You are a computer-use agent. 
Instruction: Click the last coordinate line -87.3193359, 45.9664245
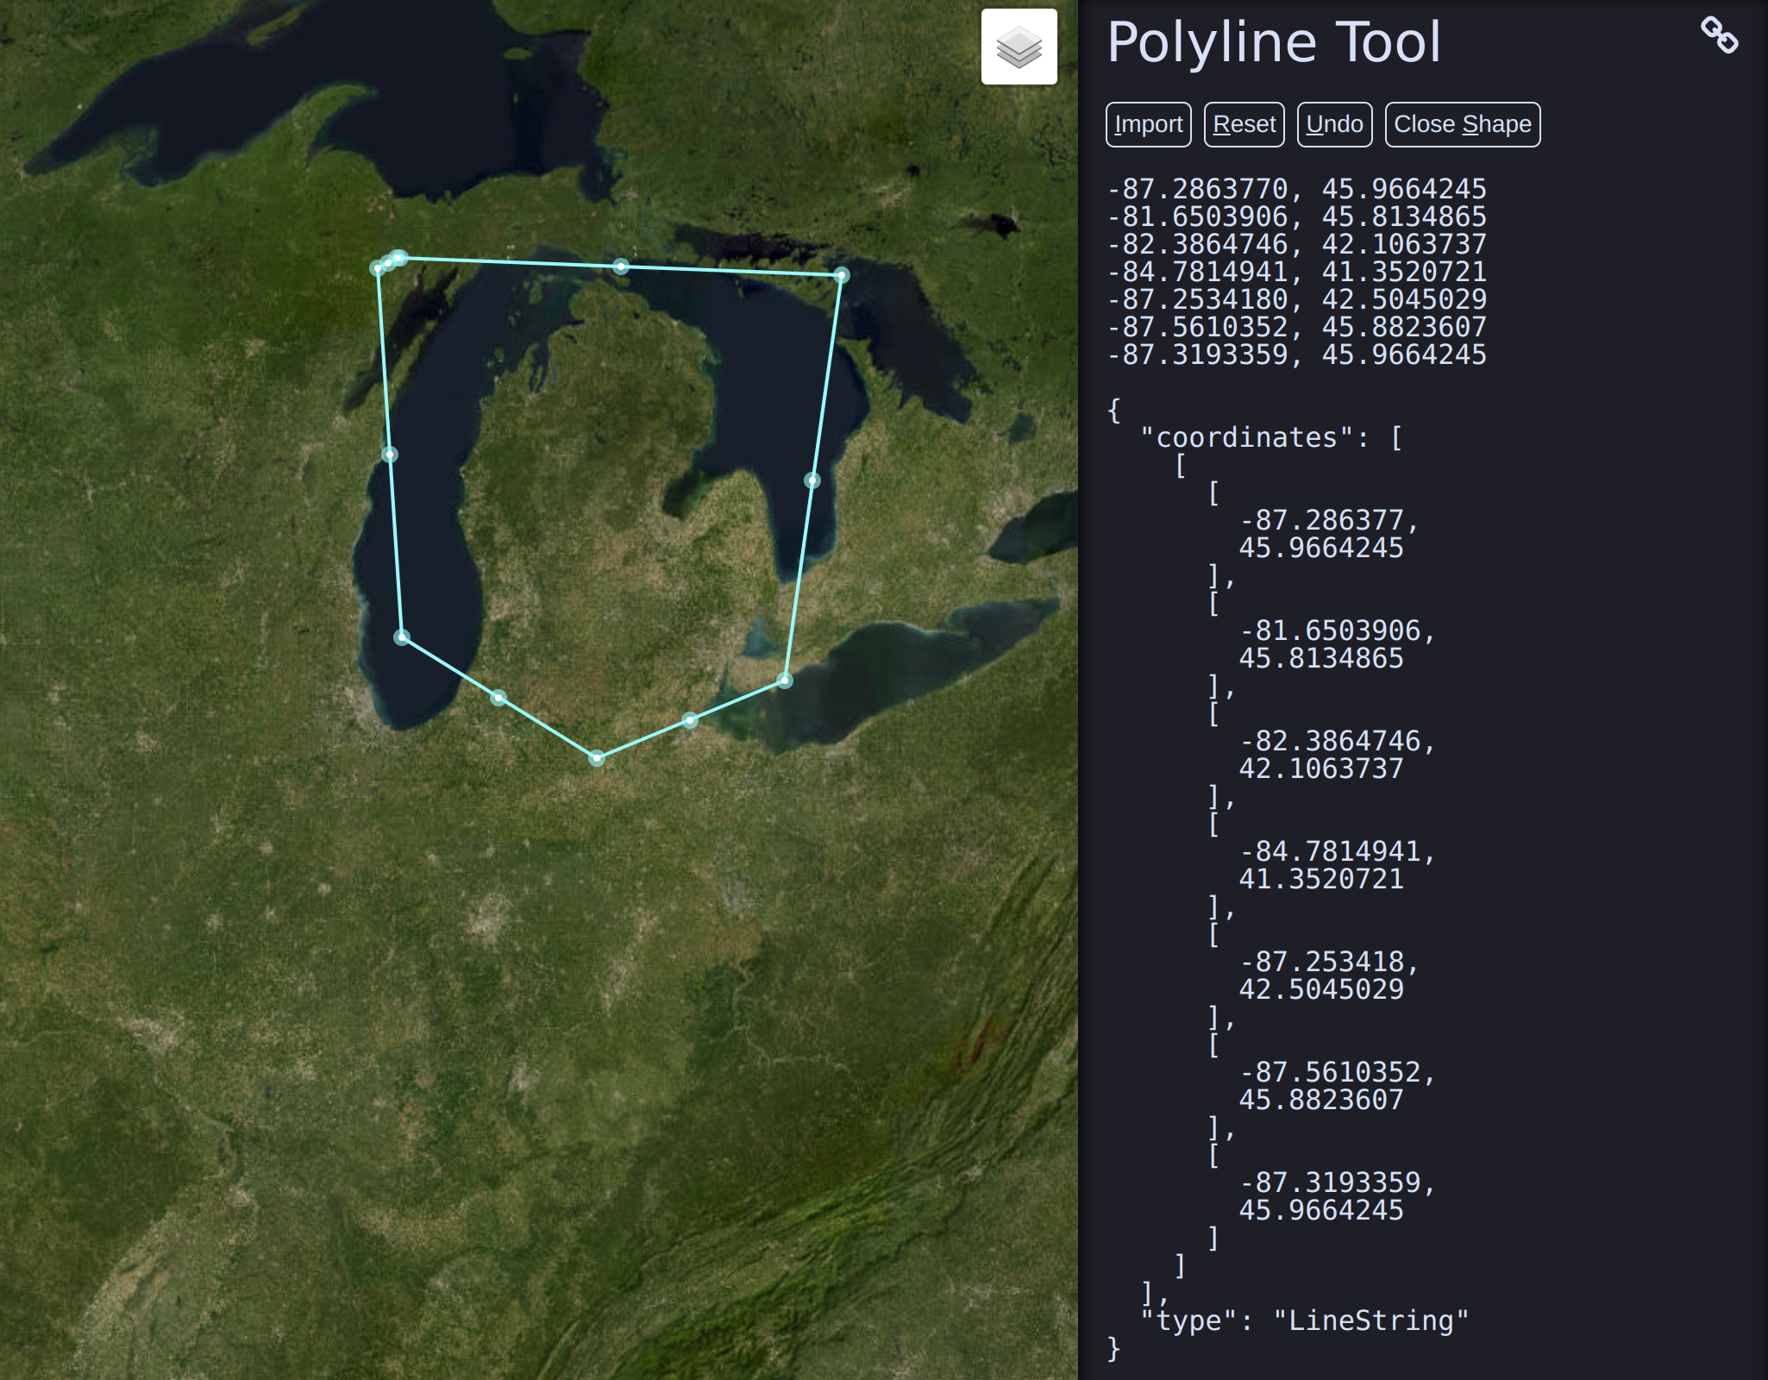point(1296,354)
